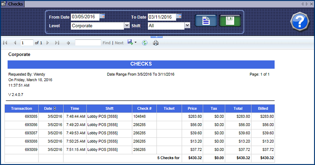This screenshot has width=315, height=165.
Task: Print the report using the printer icon
Action: (156, 43)
